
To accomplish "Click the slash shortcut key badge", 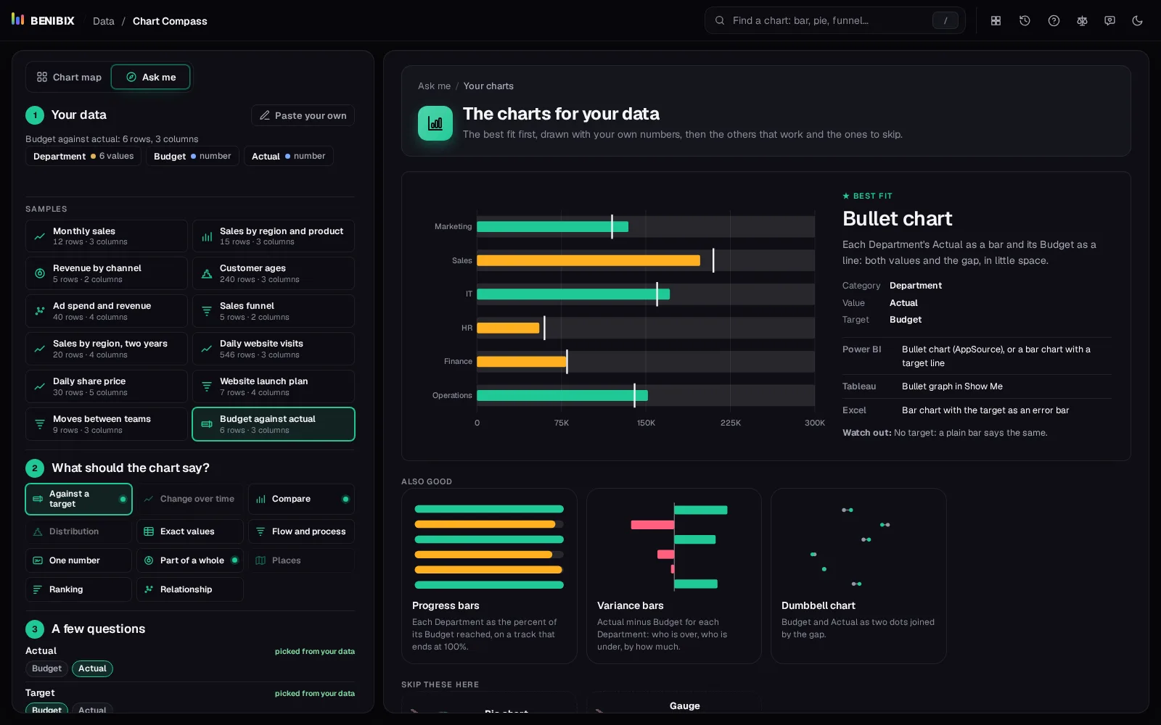I will 945,20.
